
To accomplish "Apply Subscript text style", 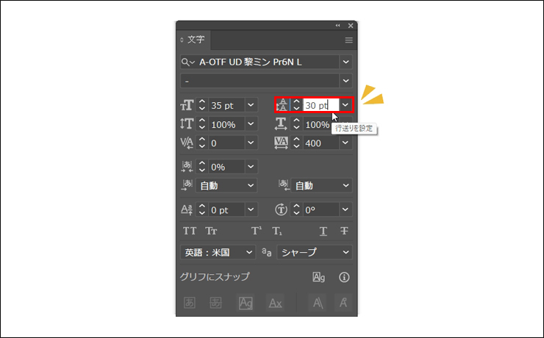I will [x=277, y=231].
